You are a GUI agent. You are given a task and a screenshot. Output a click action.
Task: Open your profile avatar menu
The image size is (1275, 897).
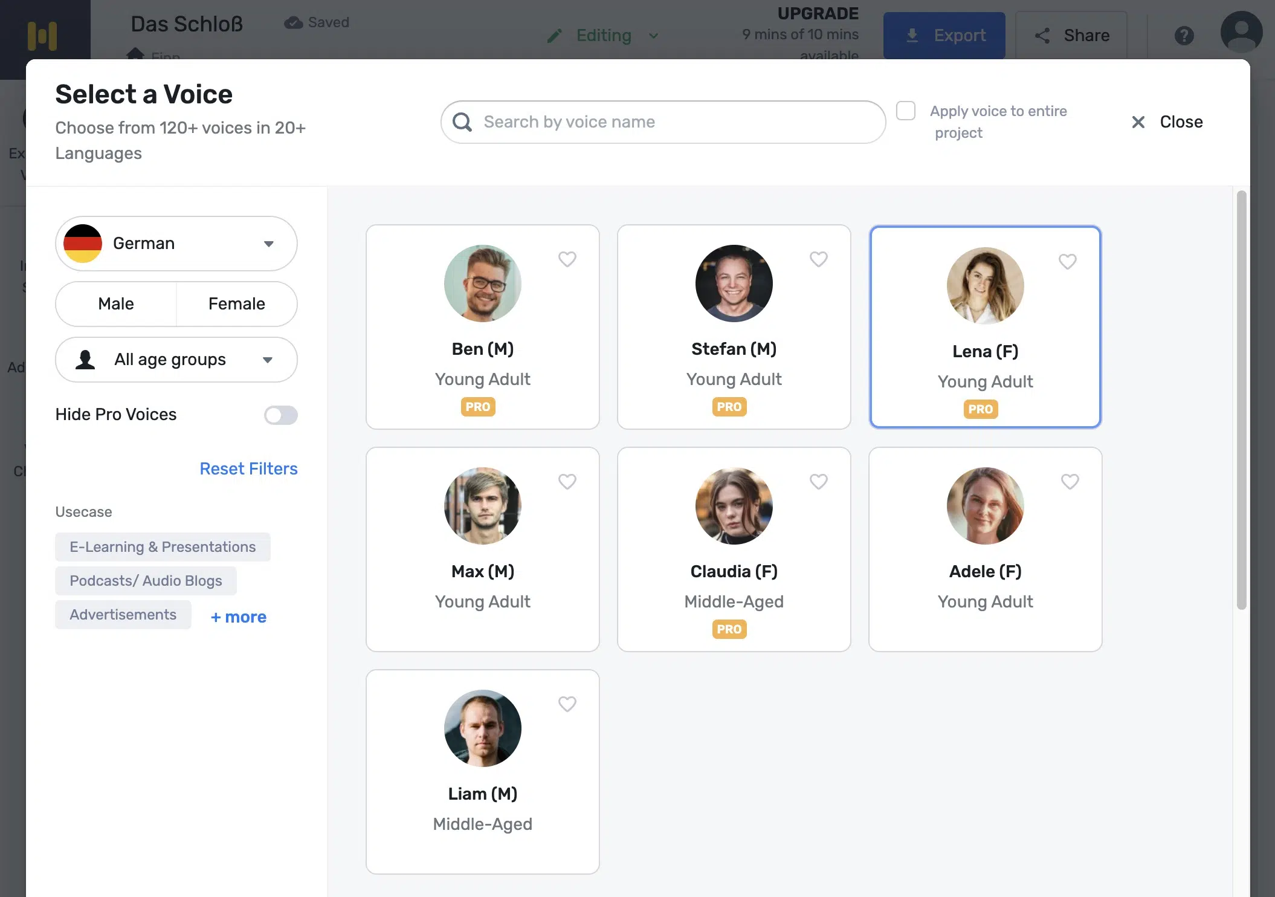1241,33
